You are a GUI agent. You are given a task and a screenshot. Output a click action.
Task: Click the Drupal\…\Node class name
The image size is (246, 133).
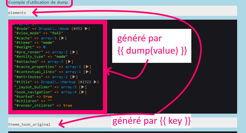pyautogui.click(x=54, y=29)
